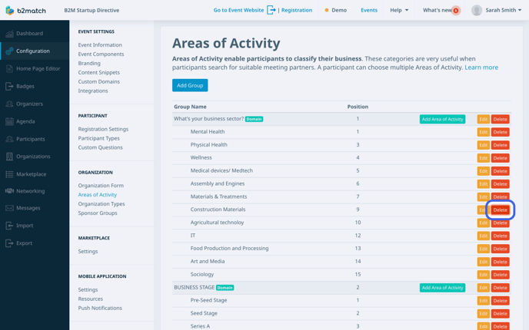This screenshot has width=529, height=330.
Task: Click the Add Group button
Action: tap(190, 85)
